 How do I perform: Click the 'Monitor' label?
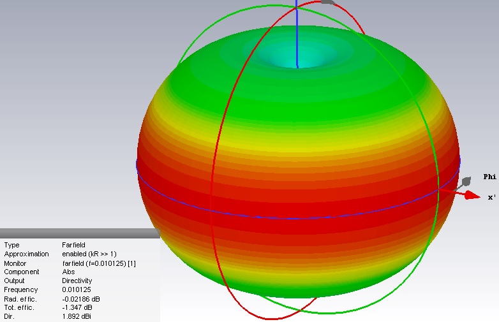15,263
